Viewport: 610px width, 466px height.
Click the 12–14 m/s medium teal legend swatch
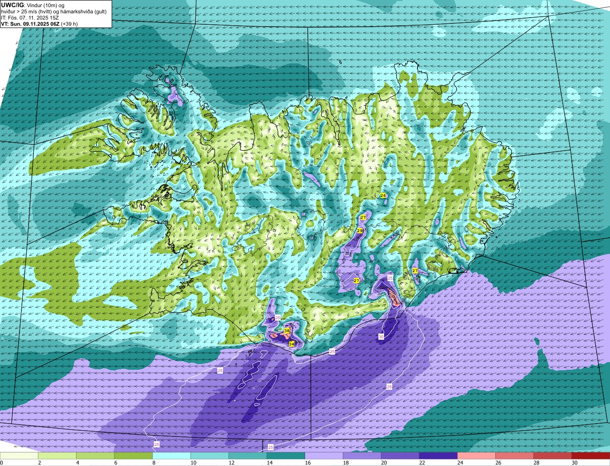(x=248, y=456)
